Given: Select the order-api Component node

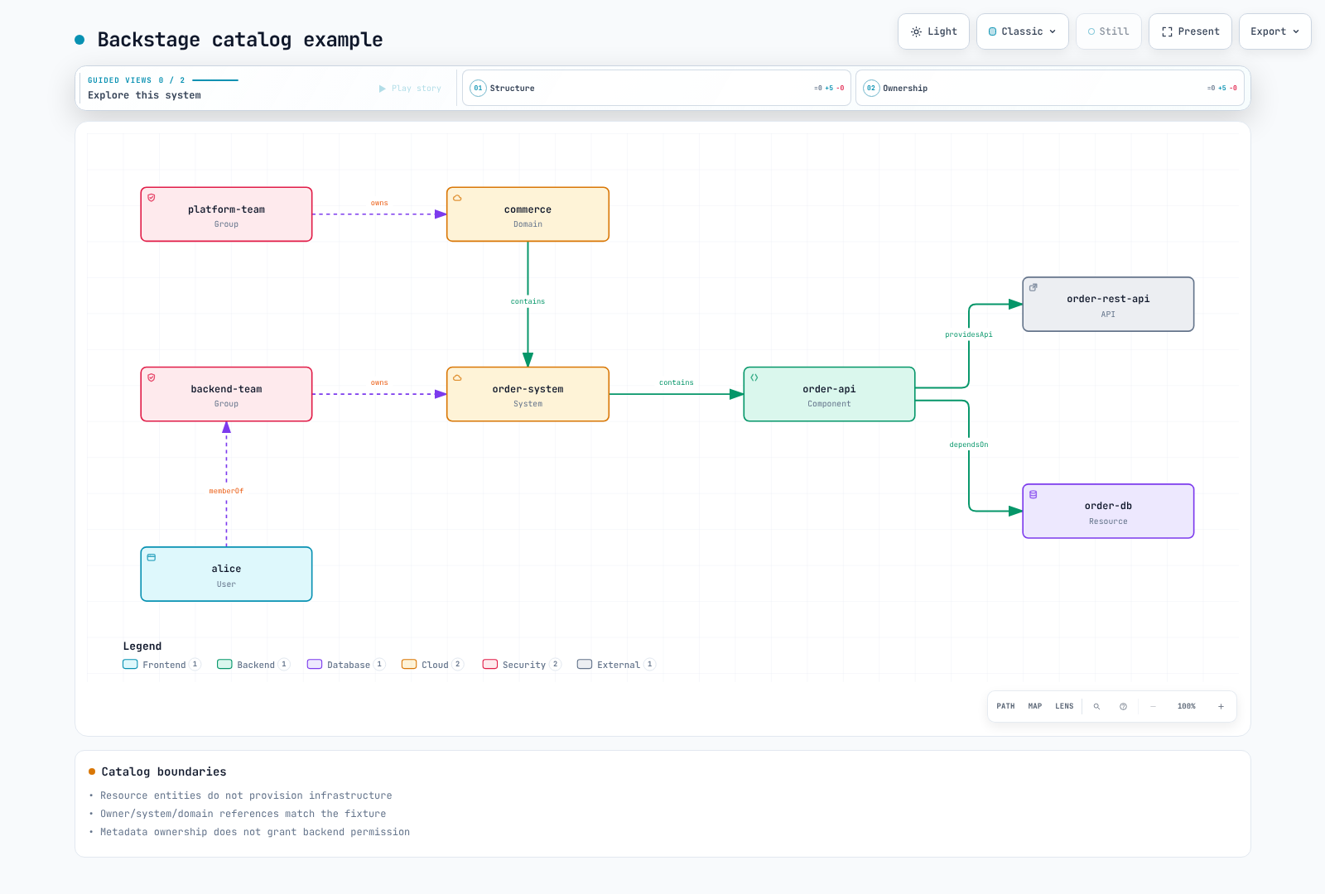Looking at the screenshot, I should 829,394.
